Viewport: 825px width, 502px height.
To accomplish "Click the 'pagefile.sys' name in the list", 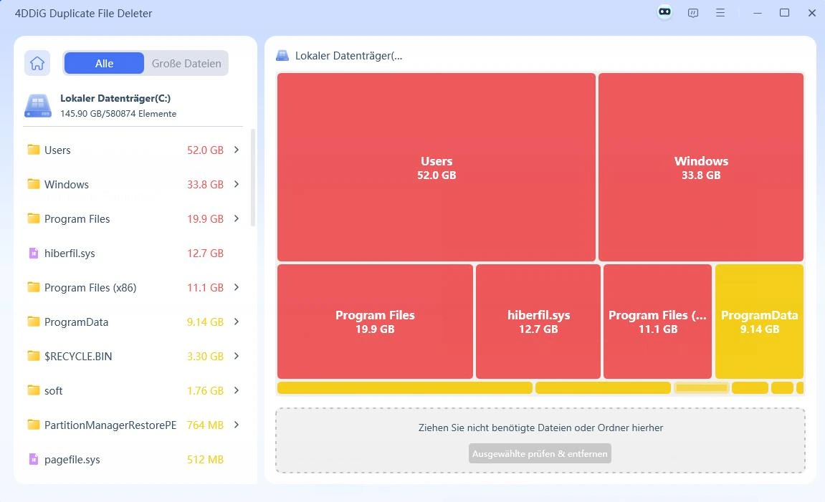I will coord(72,460).
